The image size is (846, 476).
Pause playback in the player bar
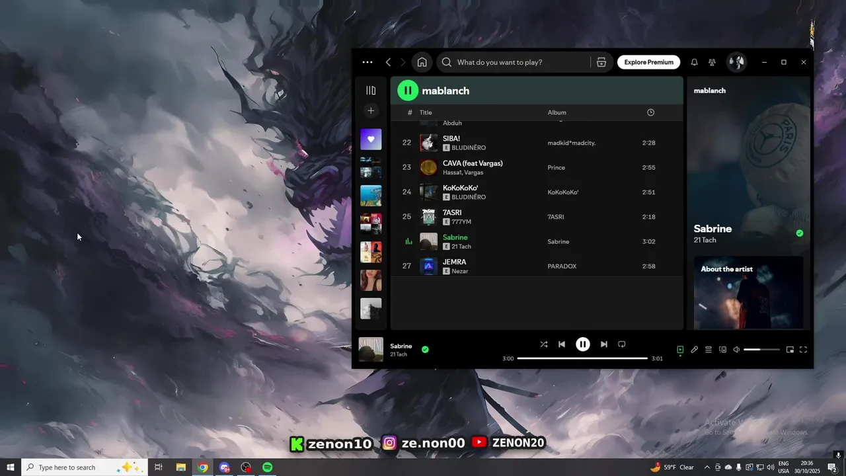click(582, 344)
